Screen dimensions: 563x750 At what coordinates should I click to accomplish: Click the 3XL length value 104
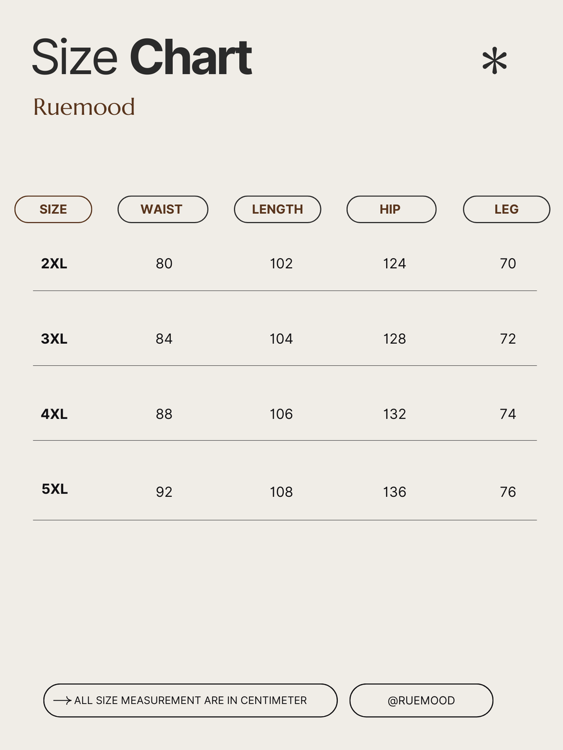(x=281, y=339)
